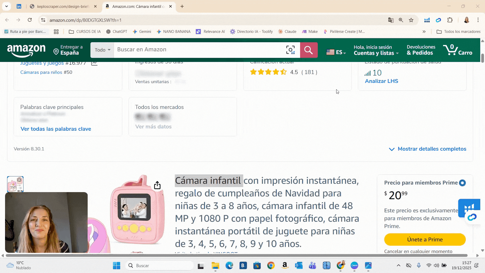Bookmark page with the star icon
Viewport: 485px width, 273px height.
tap(411, 20)
